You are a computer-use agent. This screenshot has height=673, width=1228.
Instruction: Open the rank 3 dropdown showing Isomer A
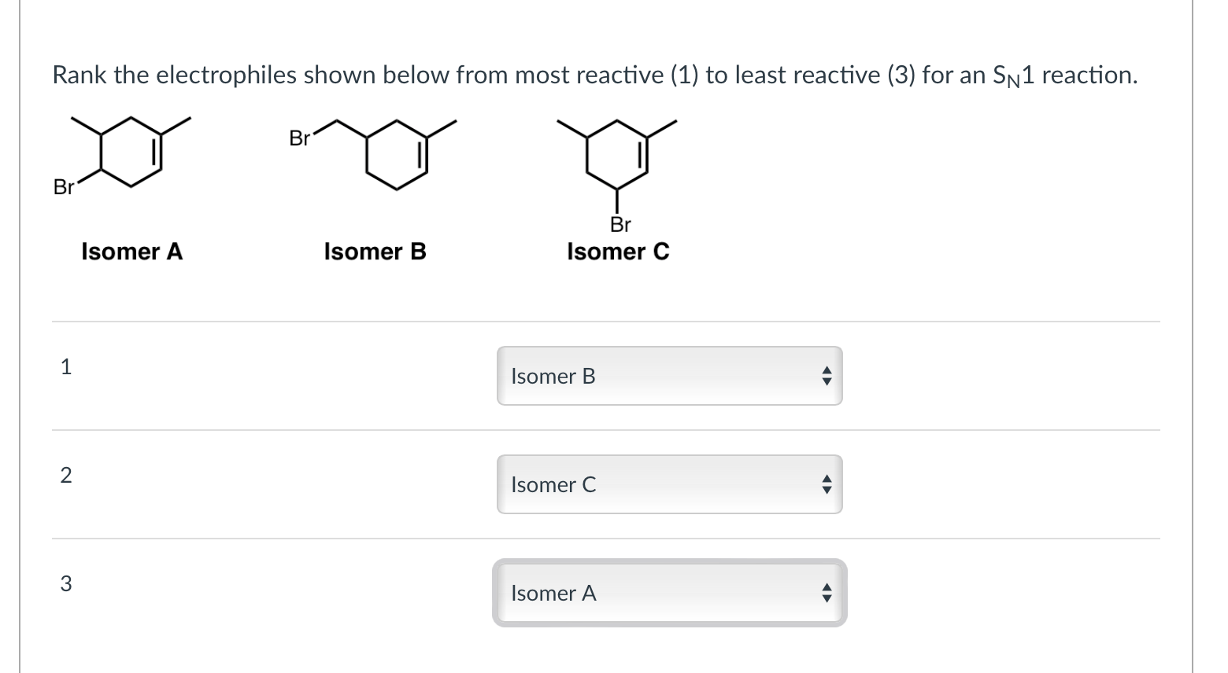pyautogui.click(x=669, y=593)
